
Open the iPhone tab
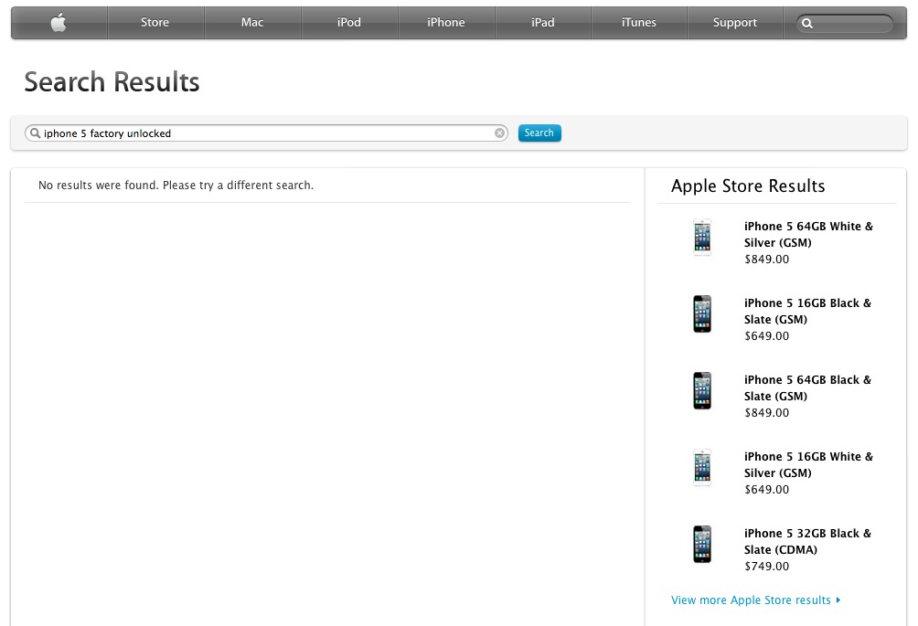(446, 23)
